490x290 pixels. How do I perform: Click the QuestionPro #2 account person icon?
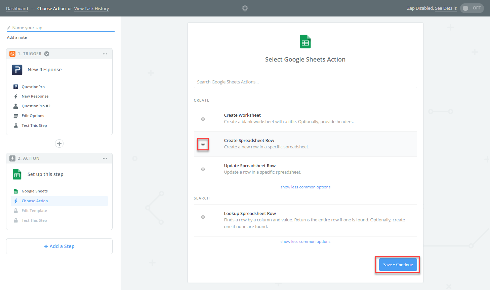[x=16, y=106]
